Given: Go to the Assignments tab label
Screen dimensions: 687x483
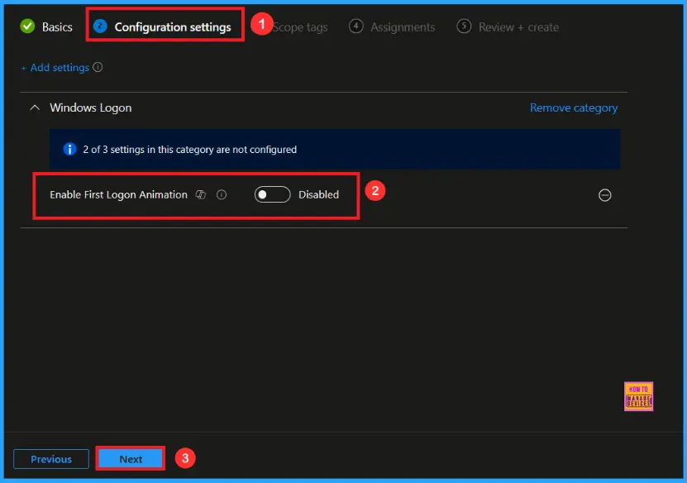Looking at the screenshot, I should coord(403,27).
